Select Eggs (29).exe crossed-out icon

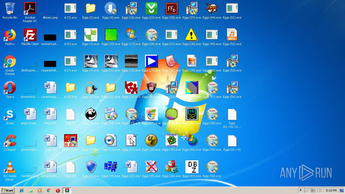[151, 169]
